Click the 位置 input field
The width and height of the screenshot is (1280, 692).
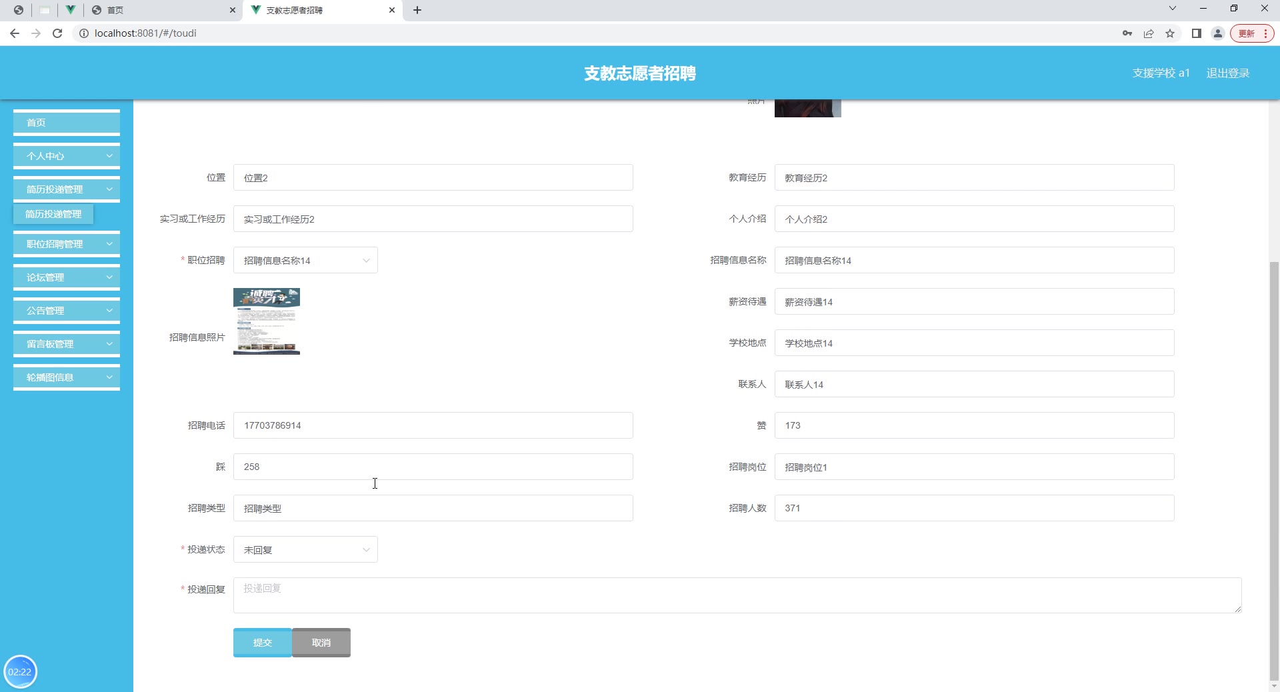click(x=433, y=177)
